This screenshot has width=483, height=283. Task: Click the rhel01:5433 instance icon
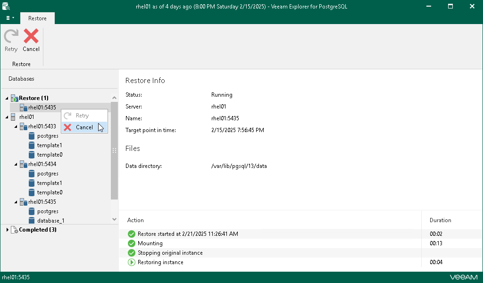click(x=24, y=126)
